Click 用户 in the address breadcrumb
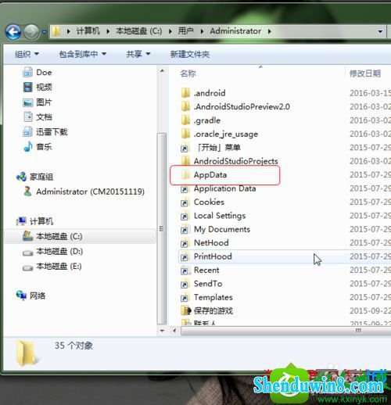The height and width of the screenshot is (405, 391). [185, 31]
